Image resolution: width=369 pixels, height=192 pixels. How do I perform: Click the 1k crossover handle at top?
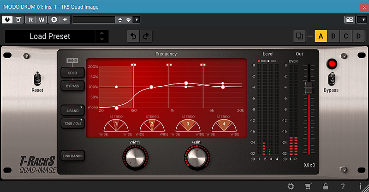[169, 65]
